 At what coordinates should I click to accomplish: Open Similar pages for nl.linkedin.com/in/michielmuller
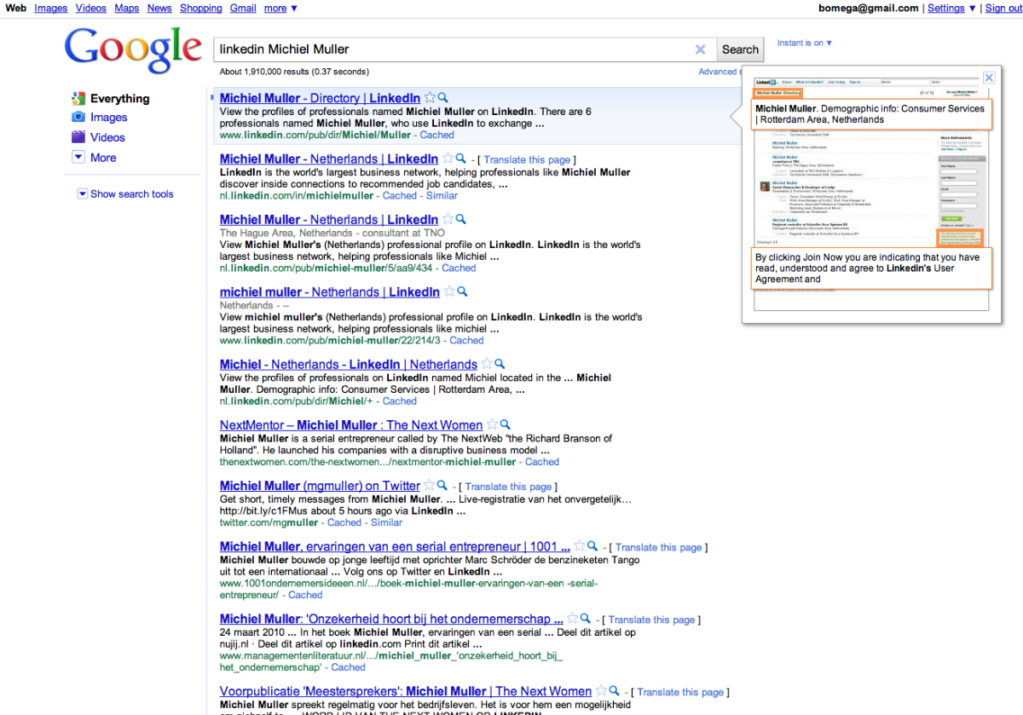(442, 195)
